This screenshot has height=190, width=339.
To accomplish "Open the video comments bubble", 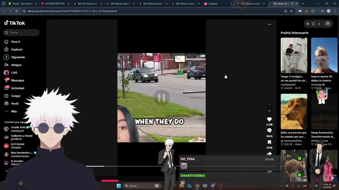I will click(269, 131).
